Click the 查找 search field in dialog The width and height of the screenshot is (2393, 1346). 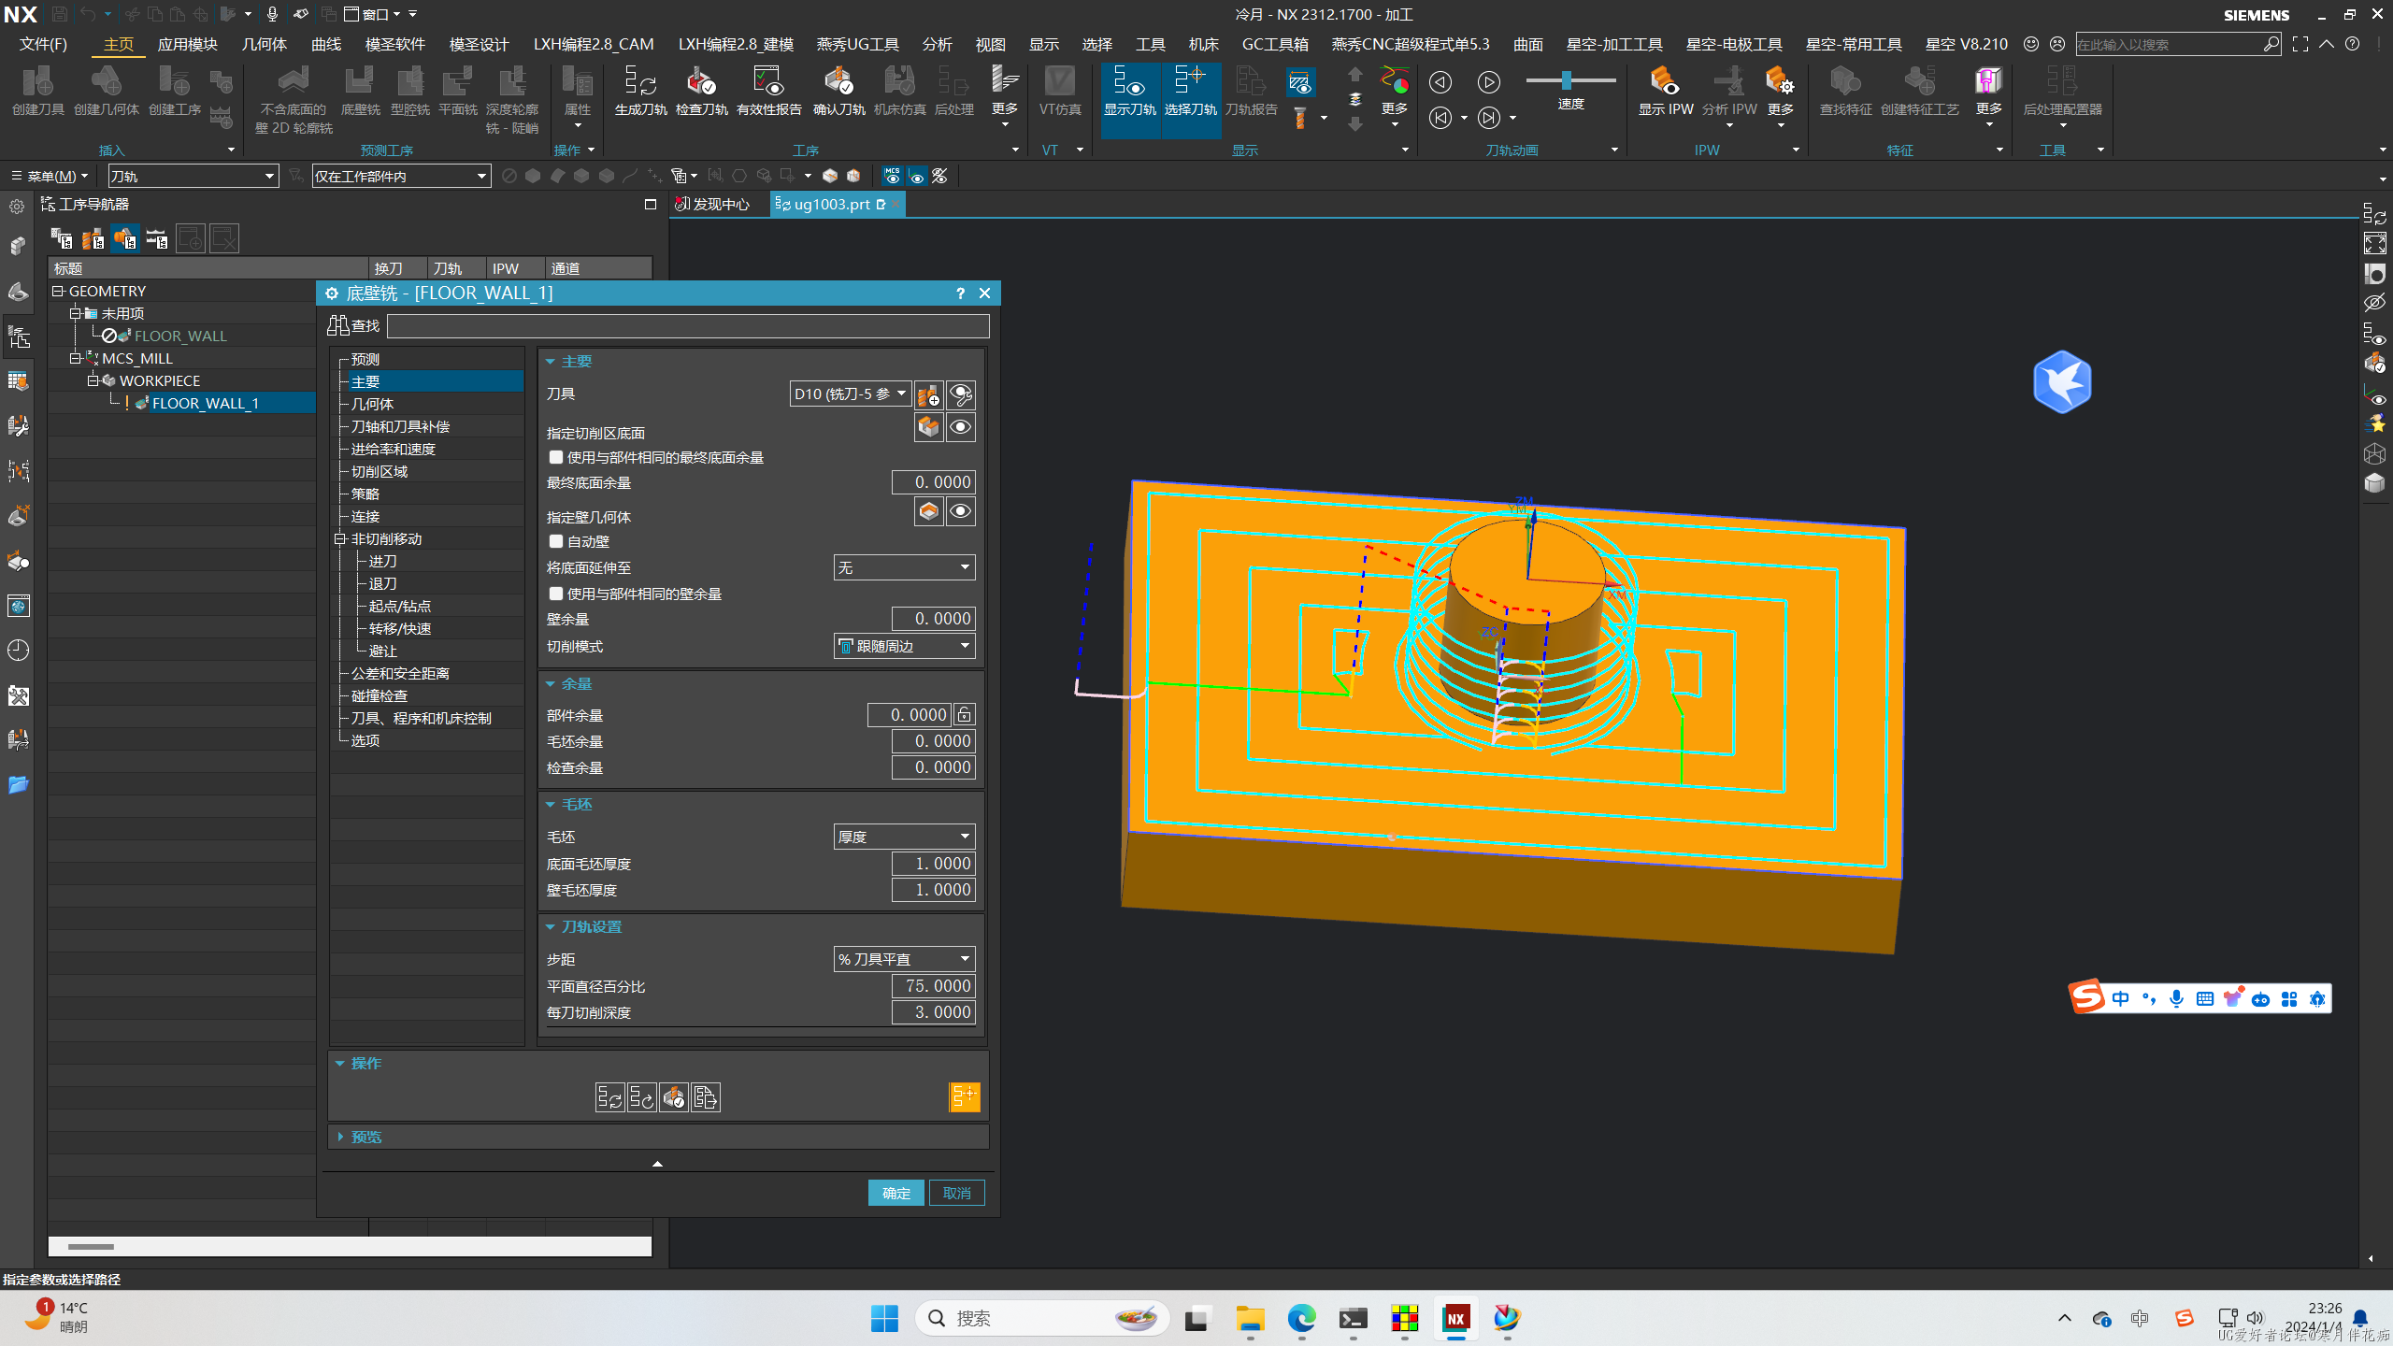click(687, 325)
